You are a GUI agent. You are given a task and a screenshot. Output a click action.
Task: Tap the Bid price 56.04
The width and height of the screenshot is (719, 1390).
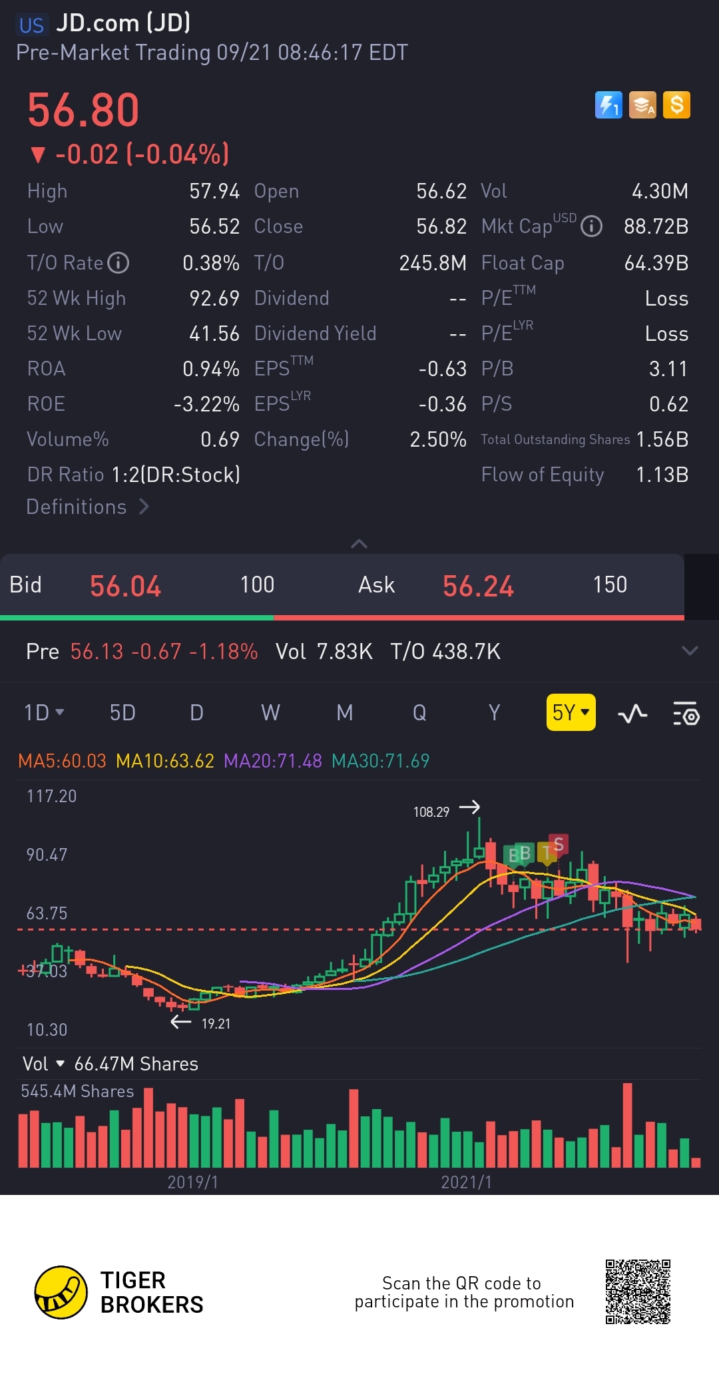(125, 586)
